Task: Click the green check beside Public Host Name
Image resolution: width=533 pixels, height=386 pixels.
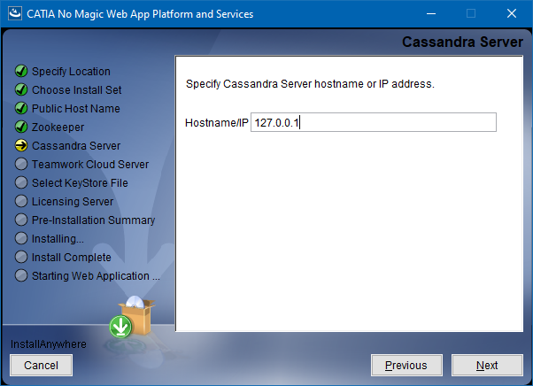Action: point(21,108)
